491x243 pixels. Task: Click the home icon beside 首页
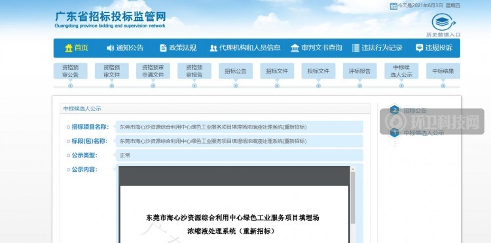(69, 48)
